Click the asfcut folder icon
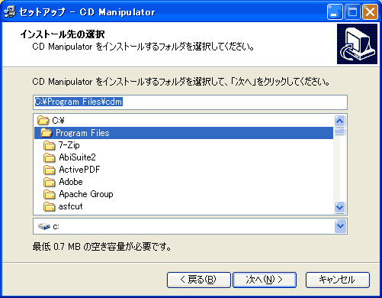 point(49,206)
